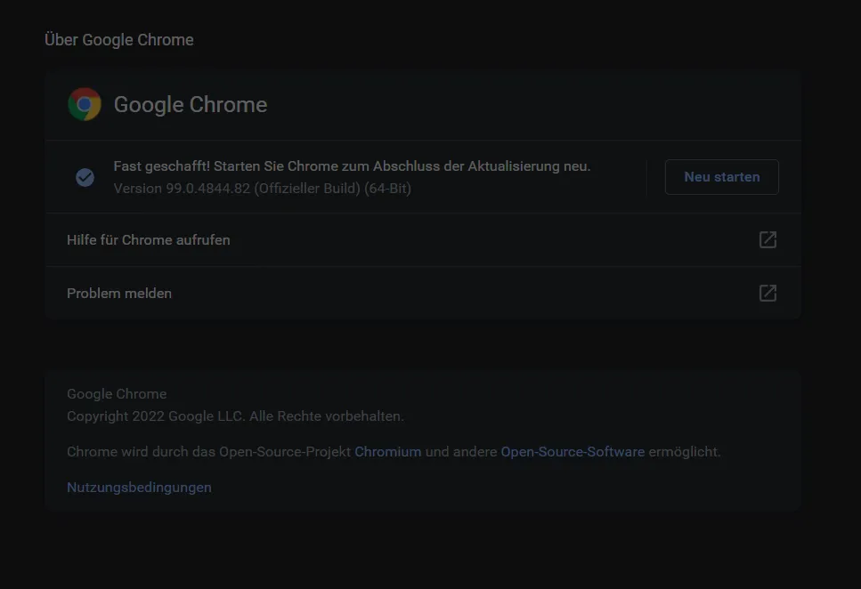
Task: Click the large Google Chrome title text
Action: (x=191, y=105)
